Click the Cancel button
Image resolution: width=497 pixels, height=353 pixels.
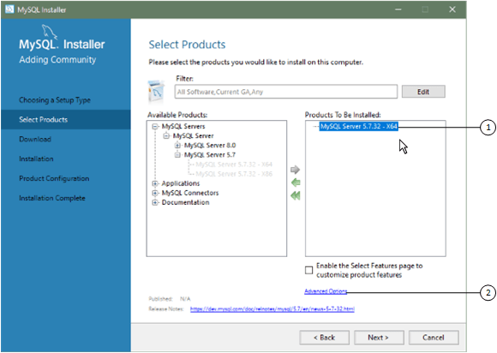434,338
